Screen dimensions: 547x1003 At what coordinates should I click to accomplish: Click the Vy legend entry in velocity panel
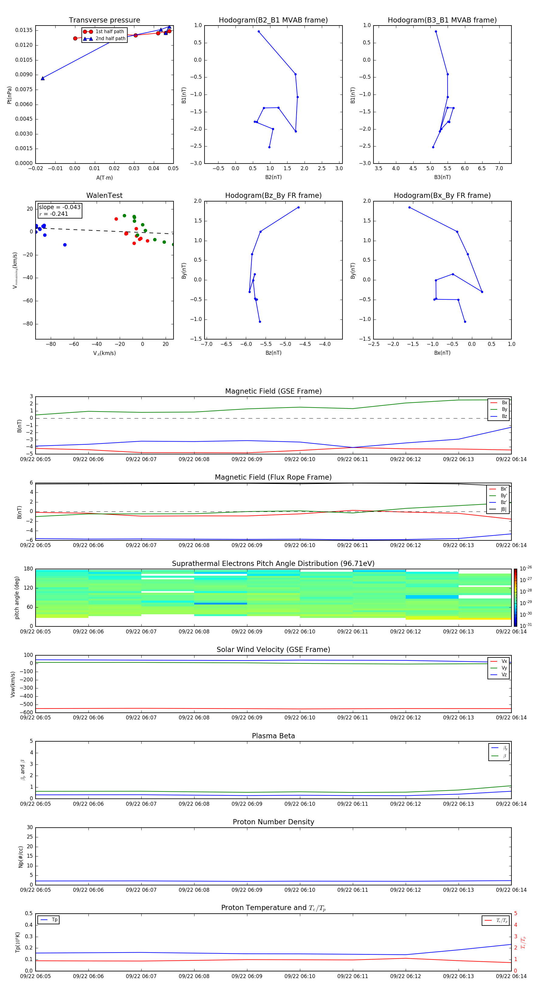click(499, 668)
